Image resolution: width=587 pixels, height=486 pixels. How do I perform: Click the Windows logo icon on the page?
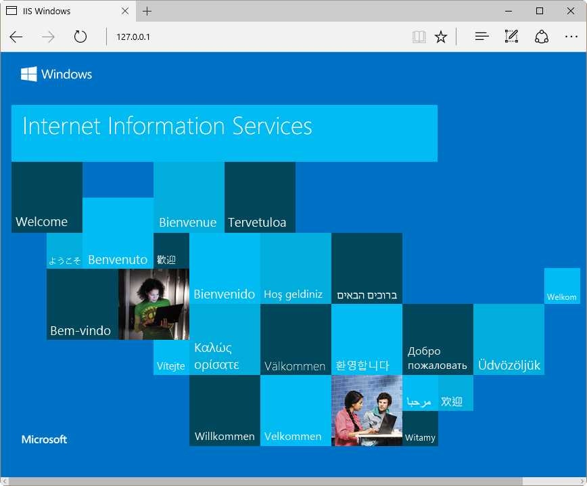27,73
